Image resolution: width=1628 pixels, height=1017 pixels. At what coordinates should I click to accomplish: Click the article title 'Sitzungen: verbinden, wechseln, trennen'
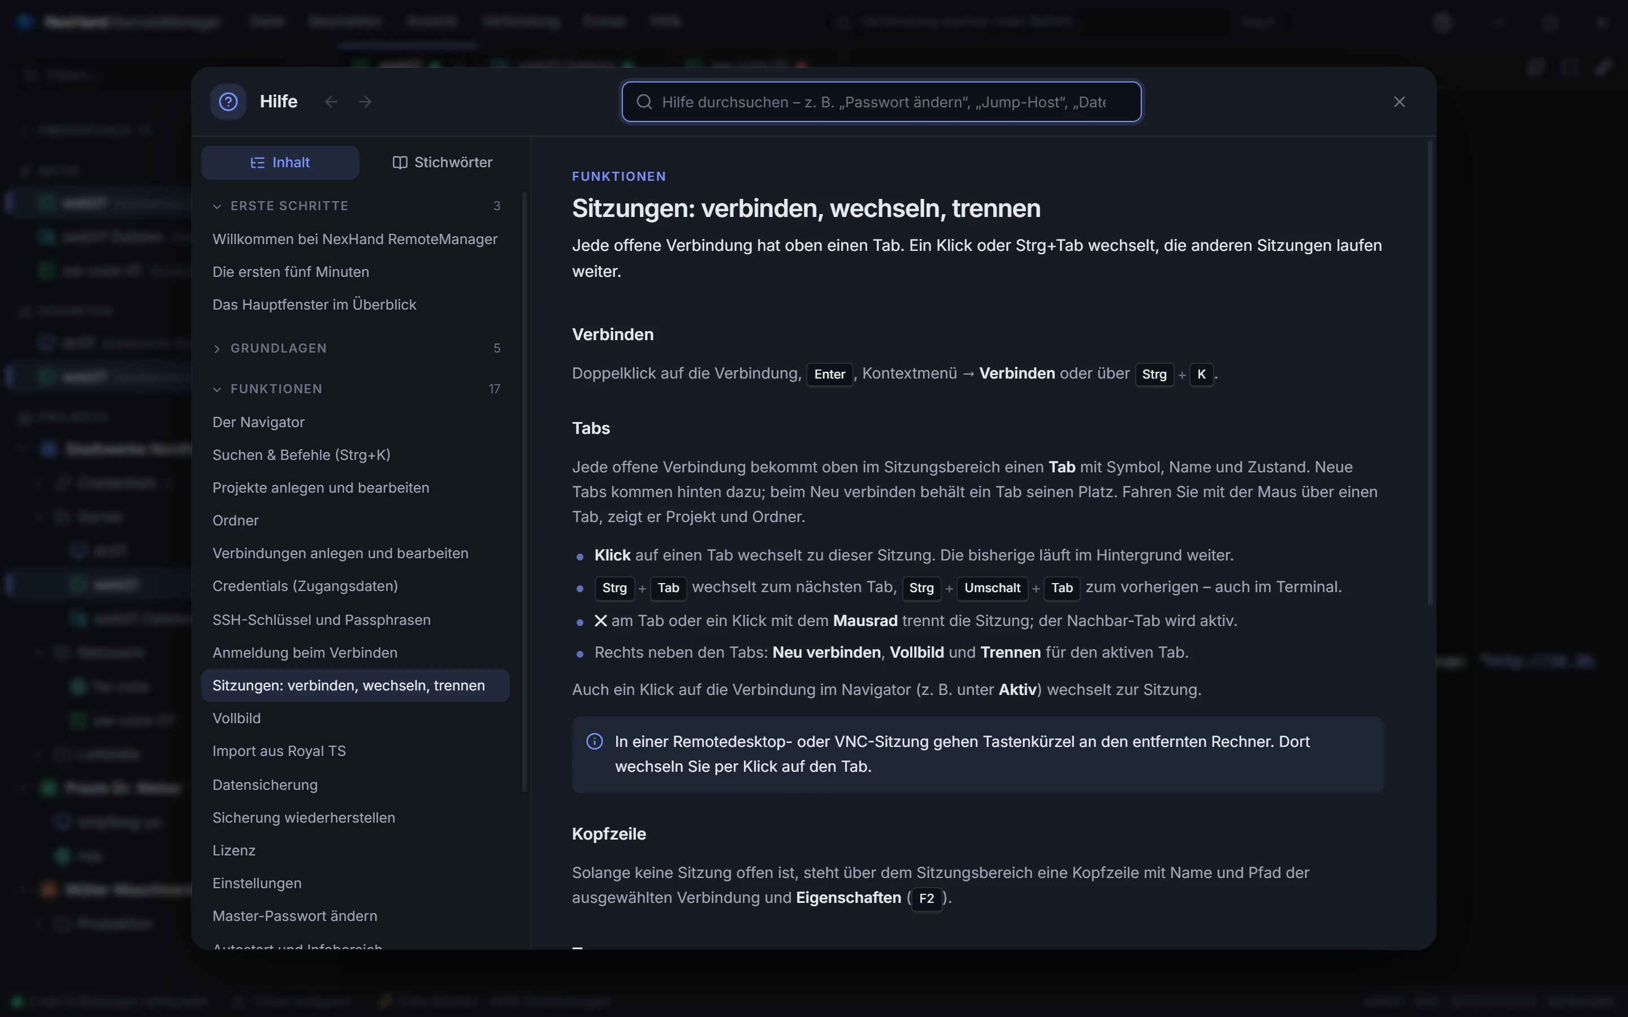[x=806, y=208]
